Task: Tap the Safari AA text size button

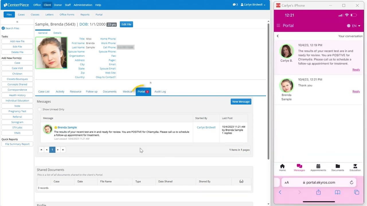Action: coord(287,183)
